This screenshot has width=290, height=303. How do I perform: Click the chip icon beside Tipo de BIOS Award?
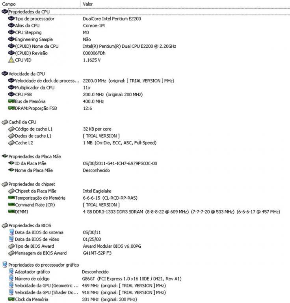pos(11,246)
